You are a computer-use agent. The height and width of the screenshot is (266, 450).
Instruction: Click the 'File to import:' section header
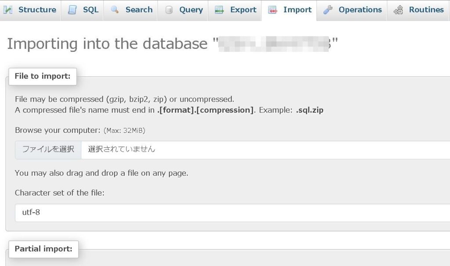[42, 76]
